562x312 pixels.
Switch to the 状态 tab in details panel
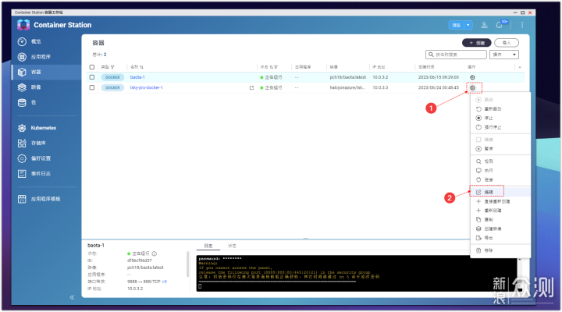click(x=232, y=246)
